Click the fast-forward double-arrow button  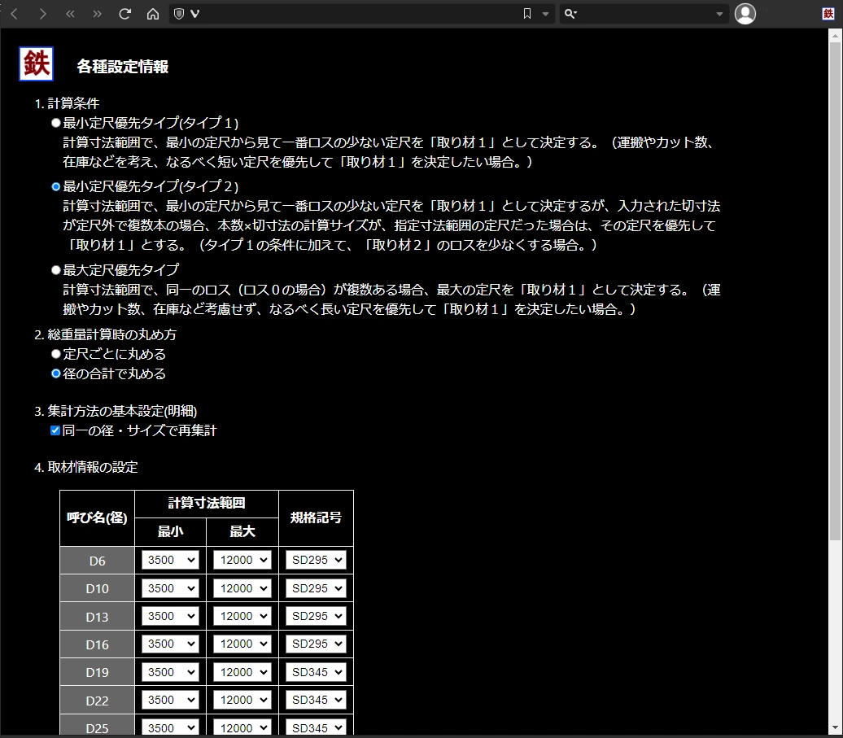[98, 14]
